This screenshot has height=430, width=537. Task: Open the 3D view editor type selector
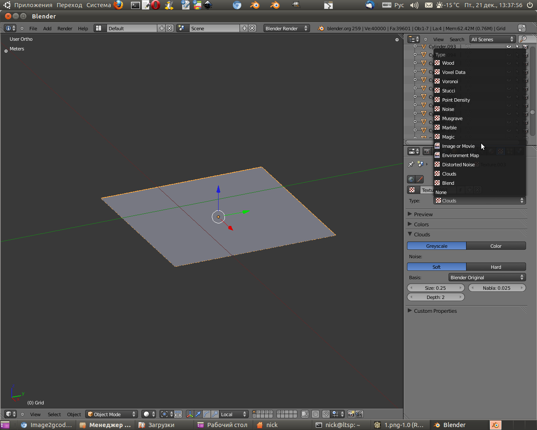pos(11,414)
